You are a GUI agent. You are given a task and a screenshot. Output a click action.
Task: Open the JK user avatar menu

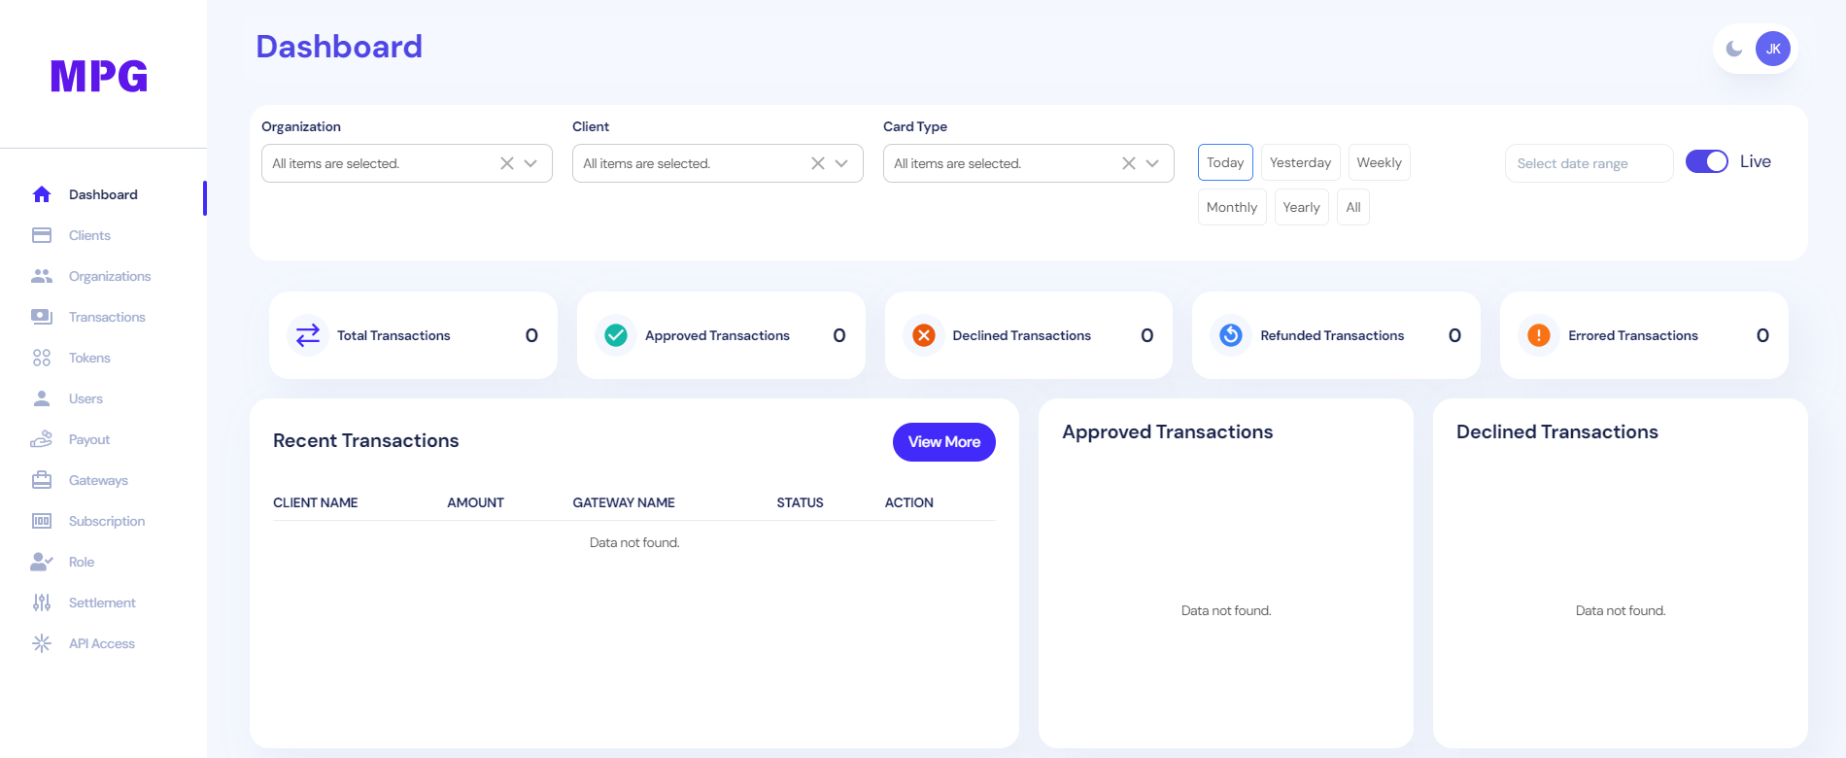1772,49
